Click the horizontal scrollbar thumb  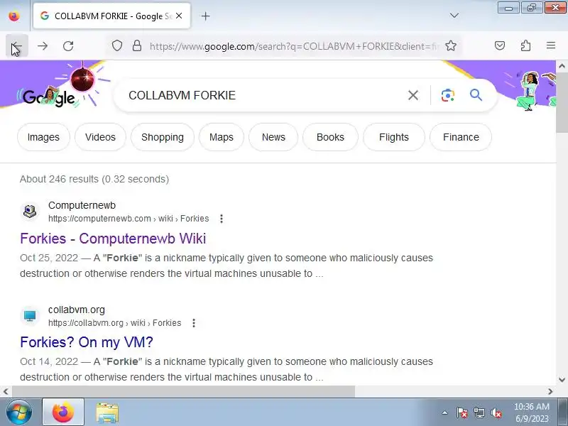point(183,391)
